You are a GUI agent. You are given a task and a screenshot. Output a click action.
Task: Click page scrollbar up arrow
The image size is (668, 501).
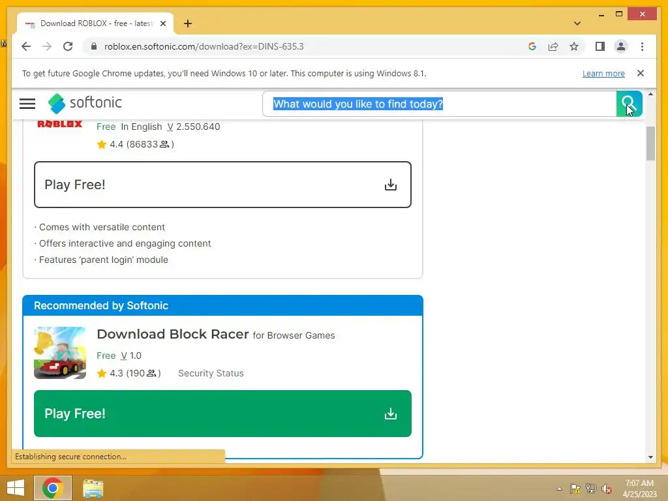tap(650, 94)
